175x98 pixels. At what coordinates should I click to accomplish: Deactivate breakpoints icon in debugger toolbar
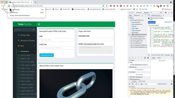tap(145, 58)
